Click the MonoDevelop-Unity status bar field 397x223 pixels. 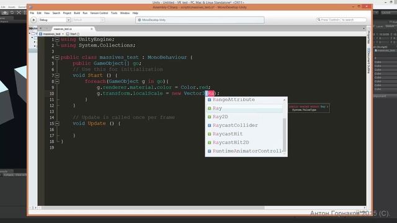tap(200, 20)
